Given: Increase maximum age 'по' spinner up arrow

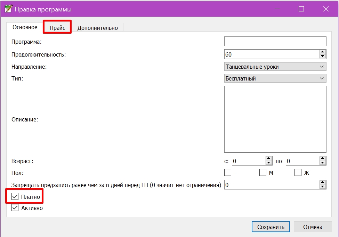Looking at the screenshot, I should (x=322, y=159).
